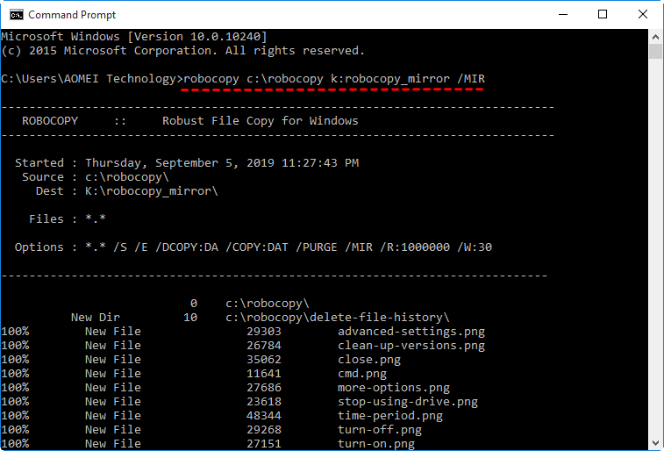Click the scrollbar down arrow
Screen dimensions: 664x451
(x=656, y=443)
